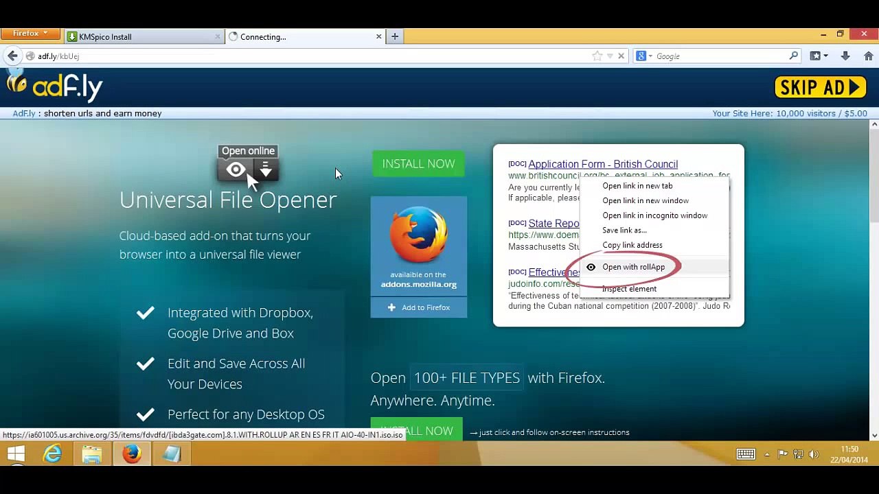Open File Explorer from the taskbar
879x494 pixels.
click(92, 454)
